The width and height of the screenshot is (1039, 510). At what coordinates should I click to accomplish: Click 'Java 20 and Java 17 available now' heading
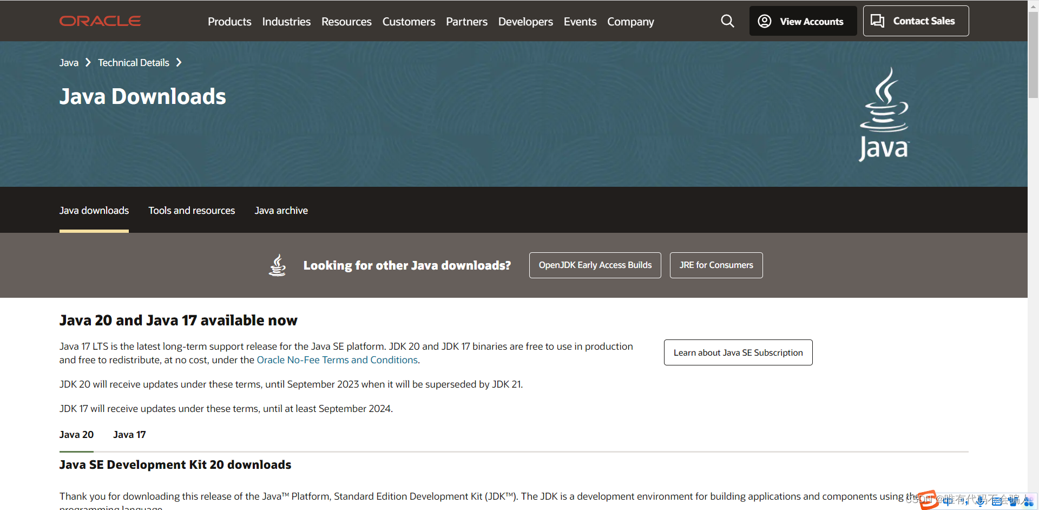(x=179, y=321)
